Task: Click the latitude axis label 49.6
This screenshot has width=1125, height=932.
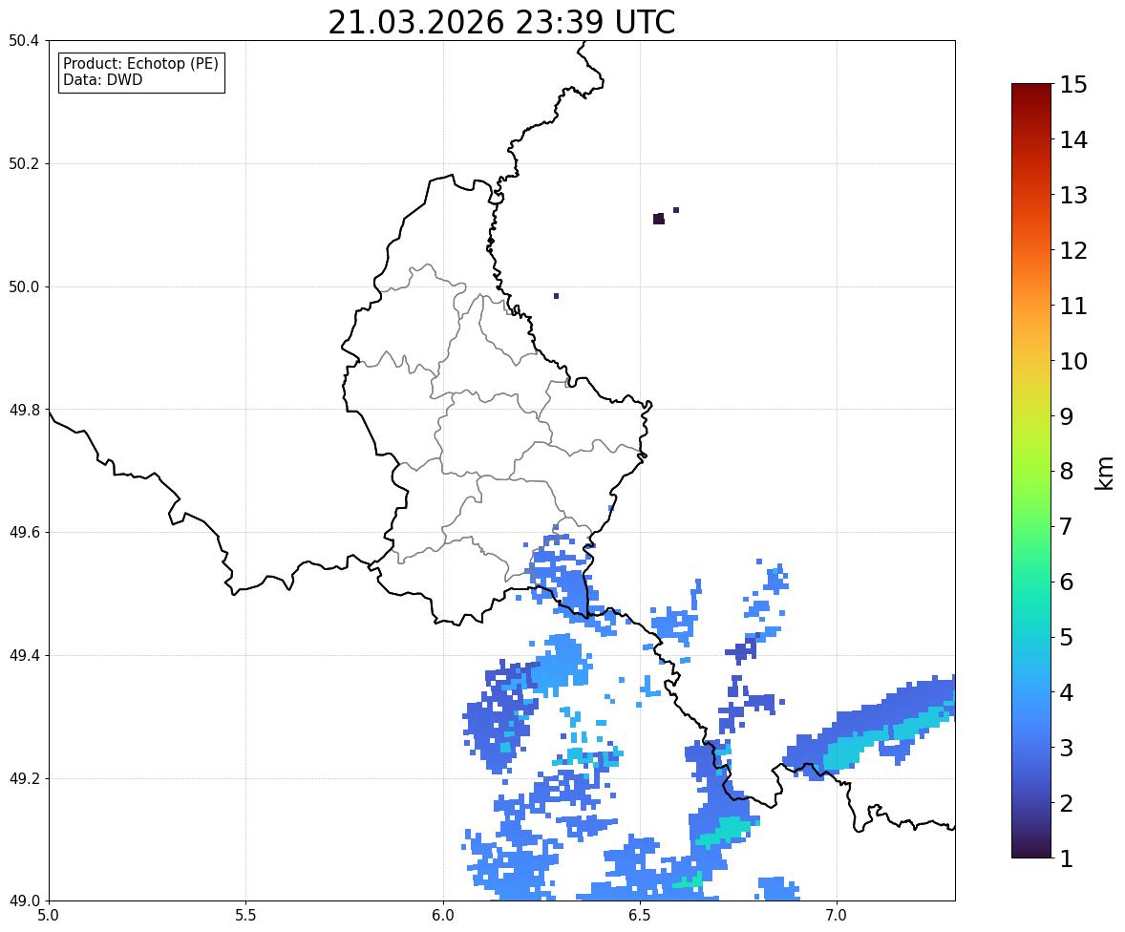Action: click(23, 532)
